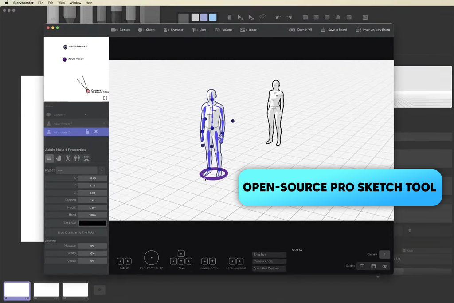Viewport: 454px width, 303px height.
Task: Decrease Lens with left arrow
Action: pos(232,261)
